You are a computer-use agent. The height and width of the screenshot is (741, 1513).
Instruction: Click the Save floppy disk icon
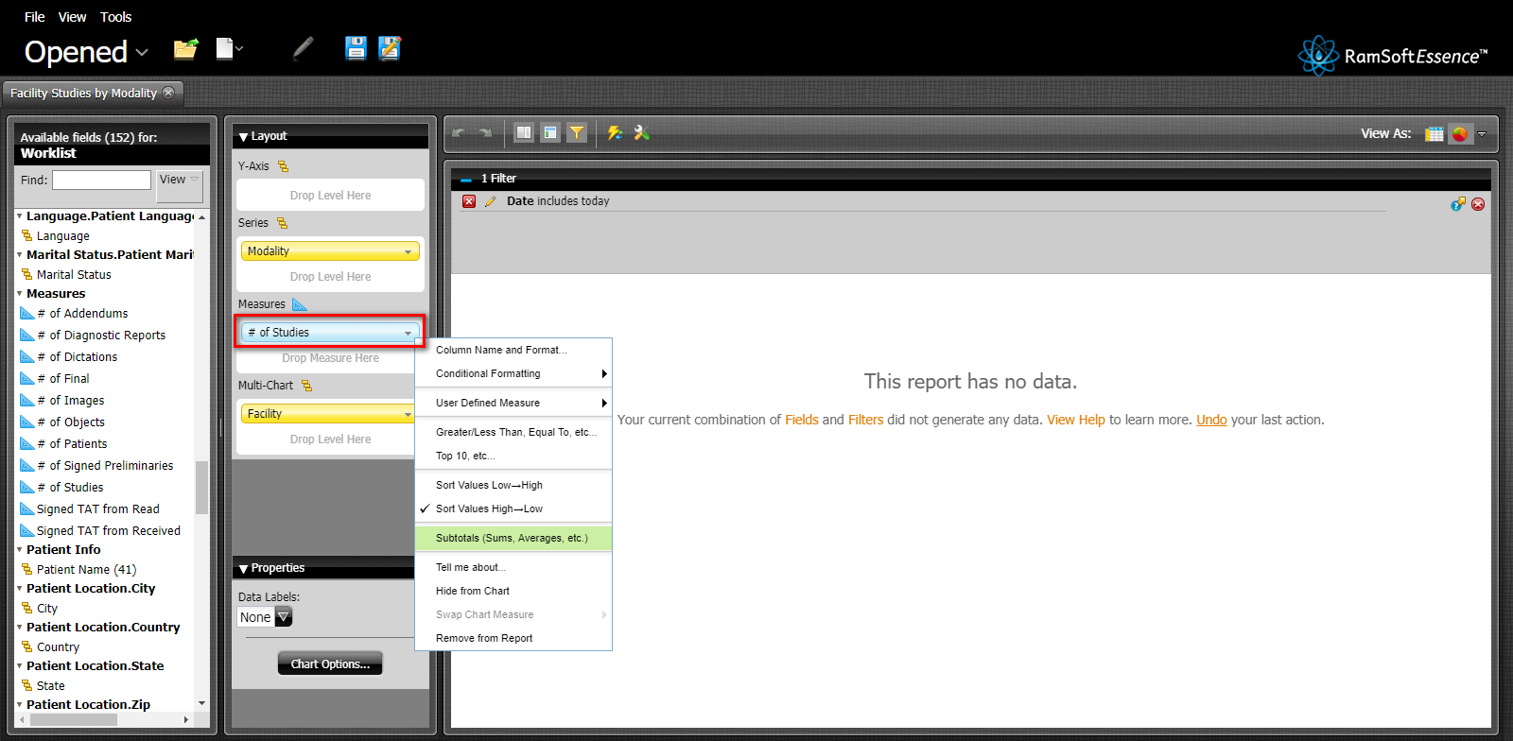(356, 49)
